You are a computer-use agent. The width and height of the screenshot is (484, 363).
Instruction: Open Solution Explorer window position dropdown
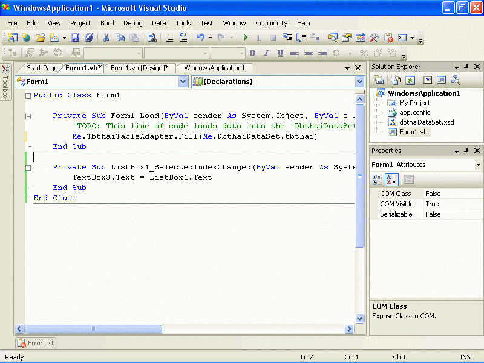457,67
